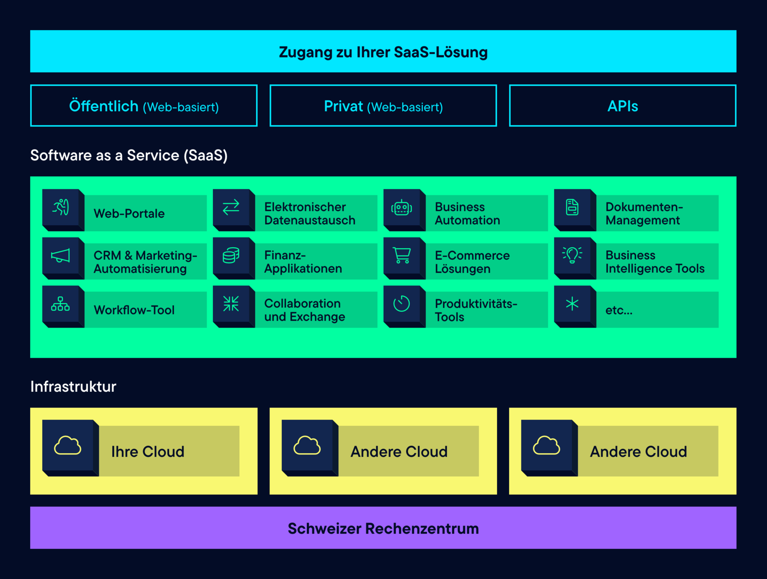Click the Workflow-Tool hierarchy icon
This screenshot has height=579, width=767.
(61, 304)
